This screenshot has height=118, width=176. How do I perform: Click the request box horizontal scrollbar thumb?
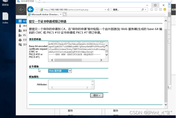(68, 60)
